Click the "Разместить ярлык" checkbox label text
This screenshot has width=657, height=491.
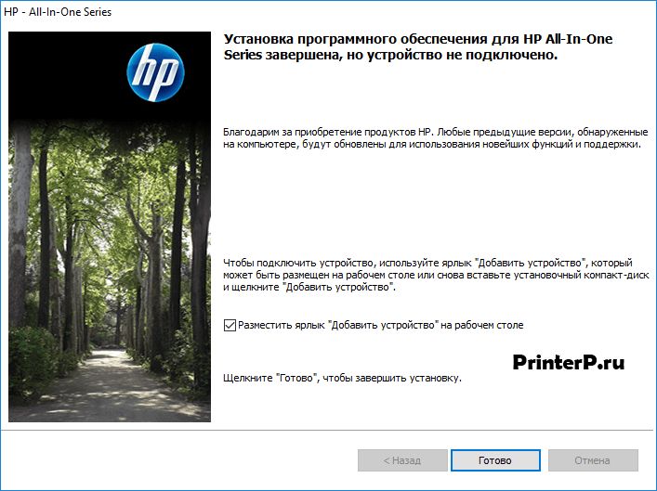pos(381,325)
